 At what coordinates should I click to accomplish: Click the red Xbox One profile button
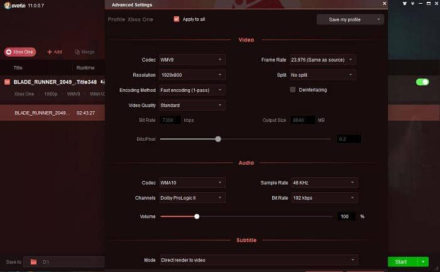tap(20, 52)
